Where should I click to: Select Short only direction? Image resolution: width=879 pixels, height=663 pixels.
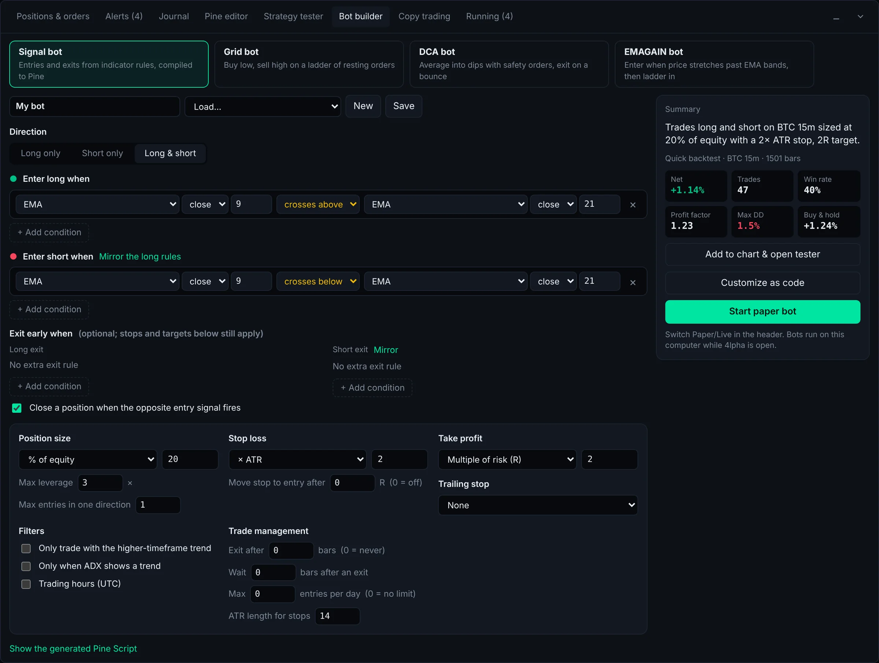(102, 153)
